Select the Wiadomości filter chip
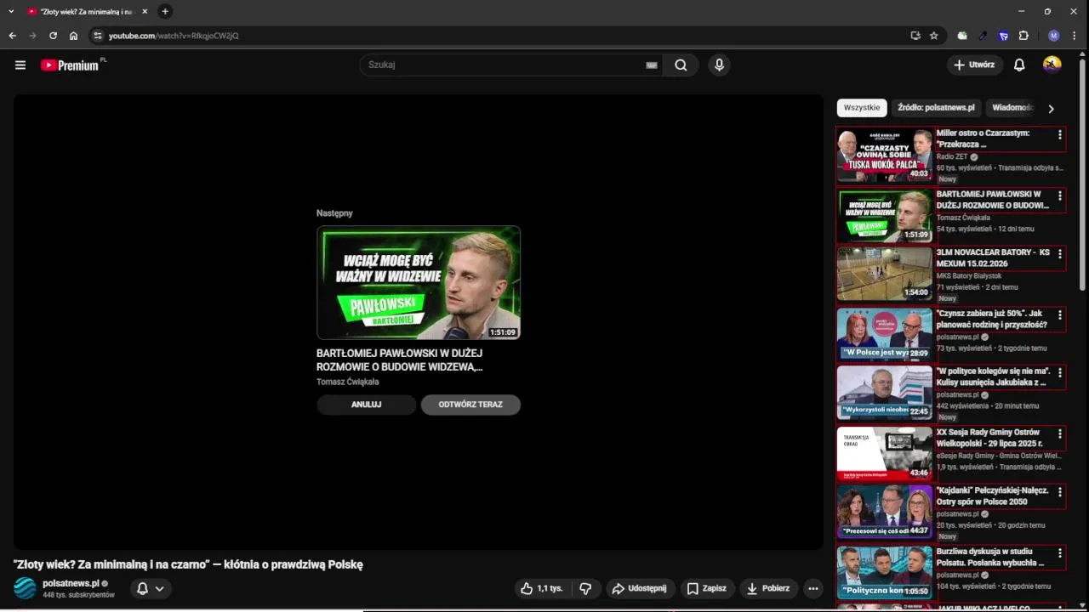Screen dimensions: 1089x612 click(x=1012, y=108)
